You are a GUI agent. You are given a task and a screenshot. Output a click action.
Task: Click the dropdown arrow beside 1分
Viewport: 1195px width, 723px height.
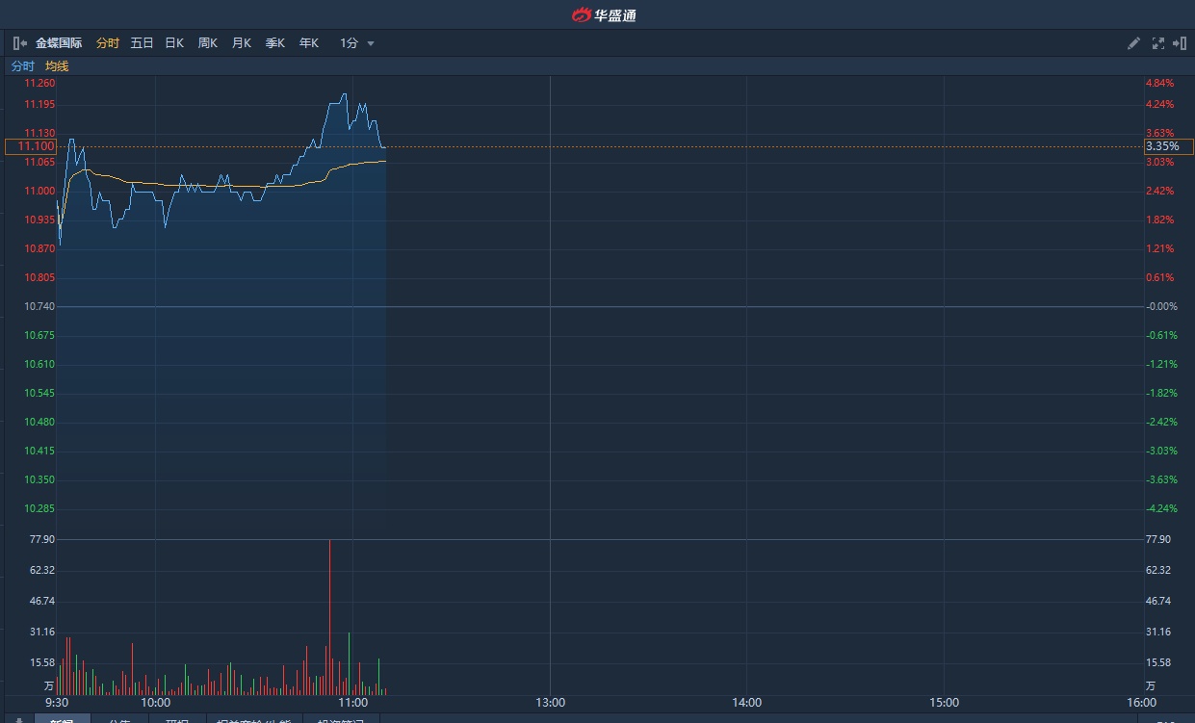tap(371, 44)
